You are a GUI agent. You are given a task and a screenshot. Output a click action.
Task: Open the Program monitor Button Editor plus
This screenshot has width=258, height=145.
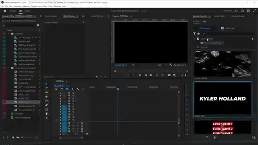point(185,75)
